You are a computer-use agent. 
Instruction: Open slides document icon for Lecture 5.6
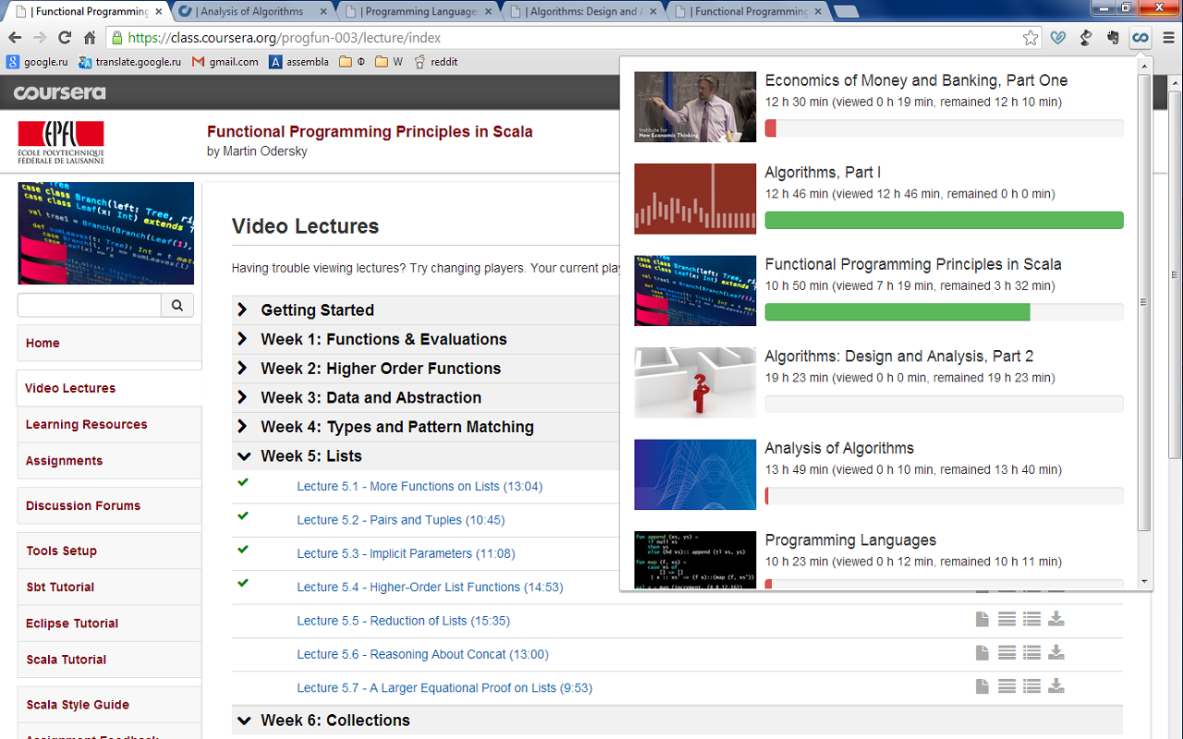click(x=982, y=653)
